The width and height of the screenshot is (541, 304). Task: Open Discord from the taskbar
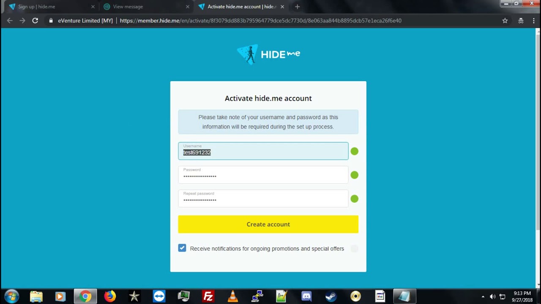click(306, 296)
